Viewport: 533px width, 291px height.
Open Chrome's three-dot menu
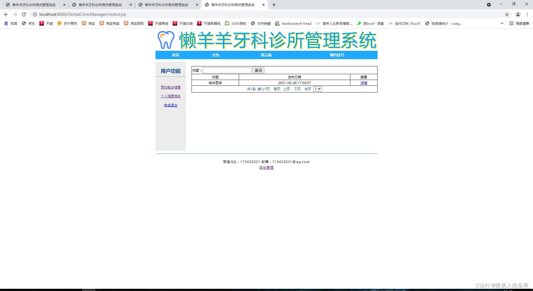click(x=527, y=14)
